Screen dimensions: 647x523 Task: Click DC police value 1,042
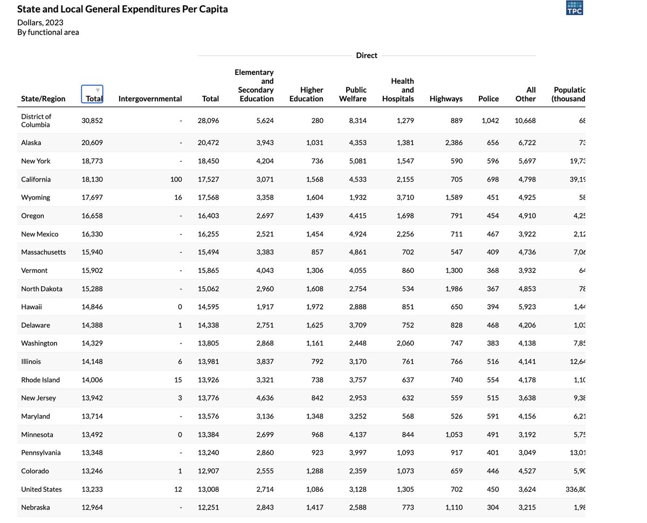click(490, 121)
